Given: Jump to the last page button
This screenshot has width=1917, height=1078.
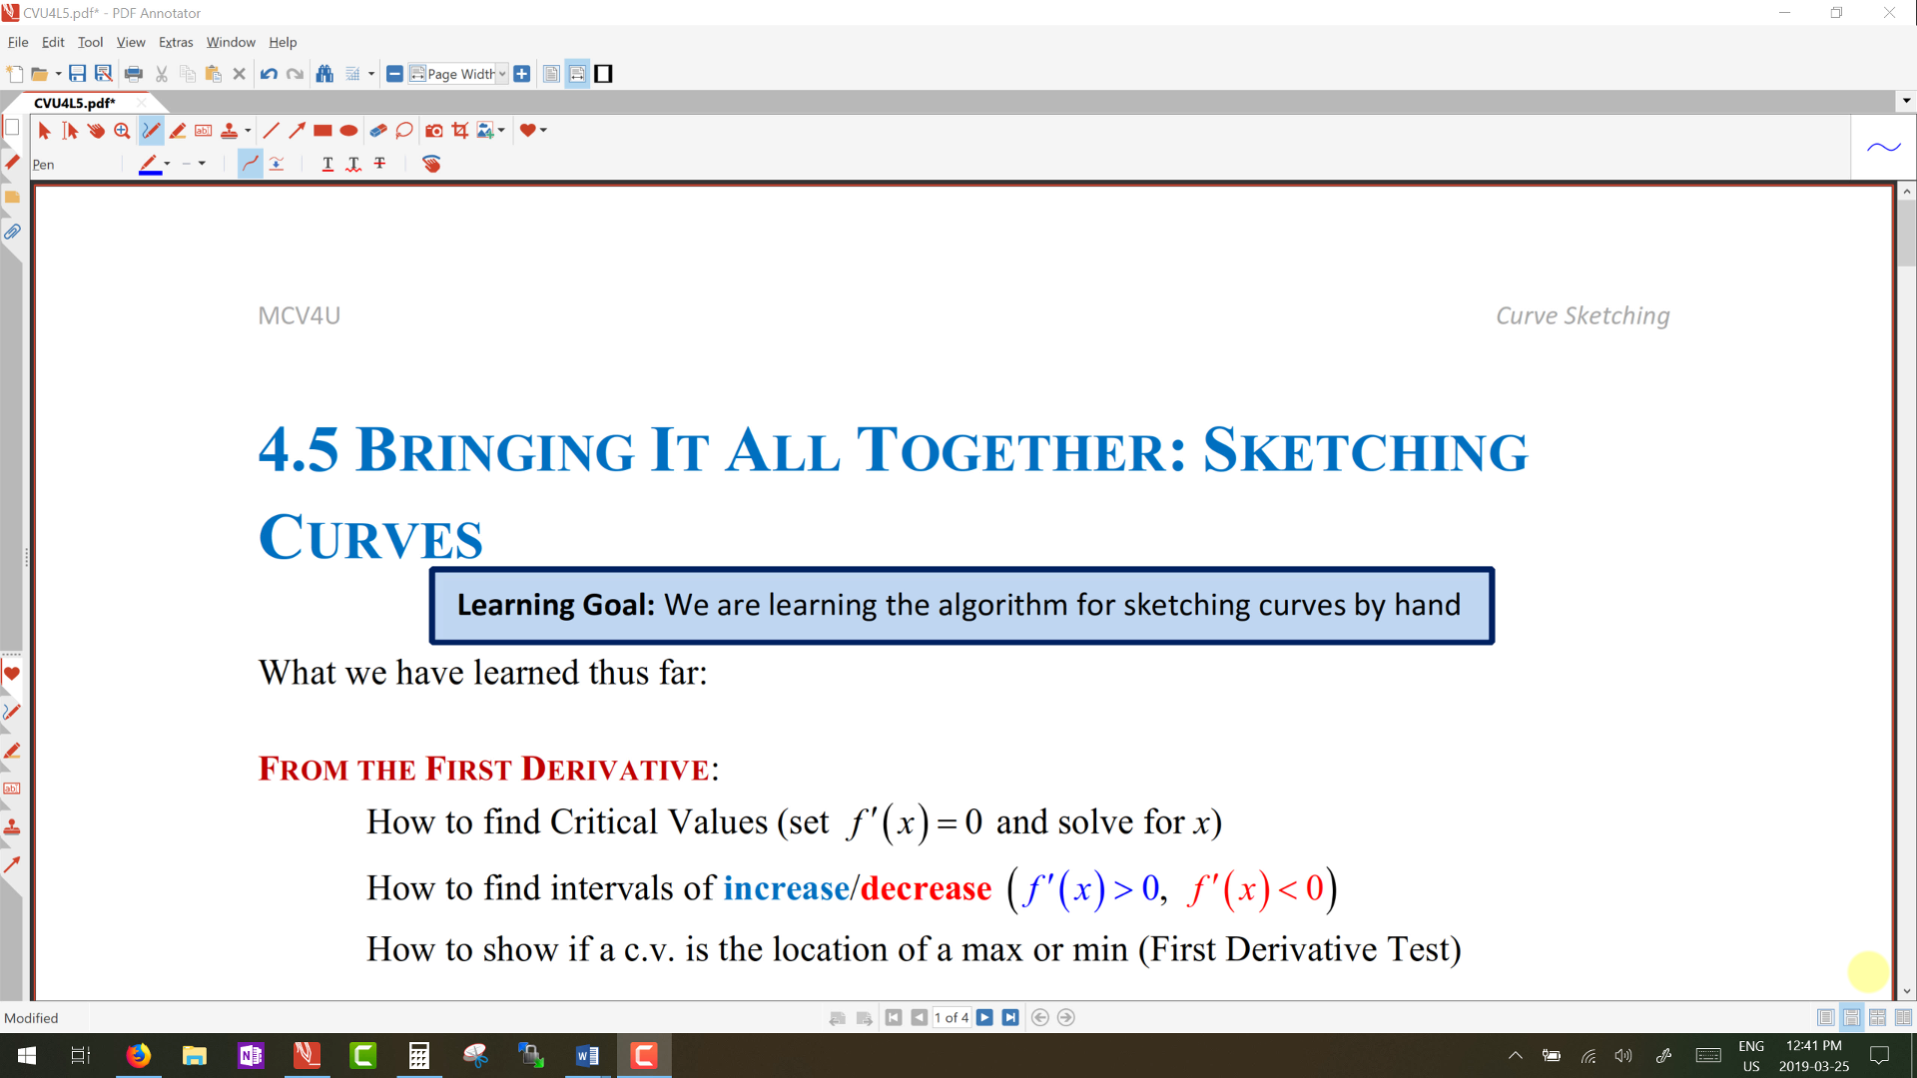Looking at the screenshot, I should [1010, 1017].
